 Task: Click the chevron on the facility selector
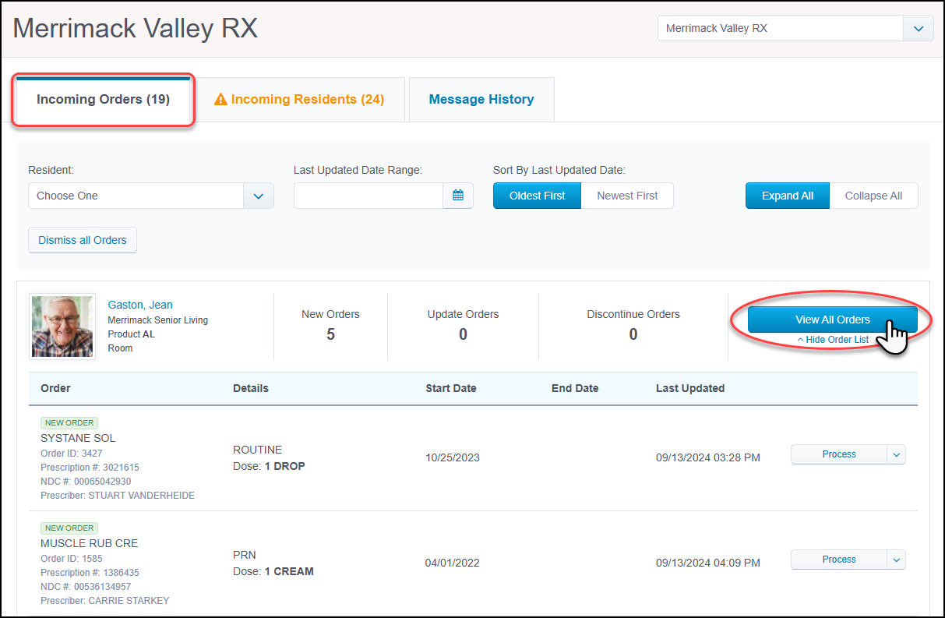tap(918, 28)
